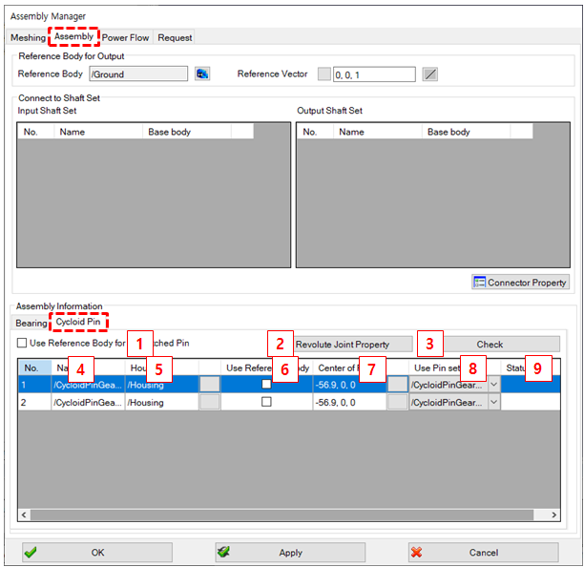Open Use Pin set dropdown in row 1
This screenshot has height=567, width=584.
coord(493,384)
